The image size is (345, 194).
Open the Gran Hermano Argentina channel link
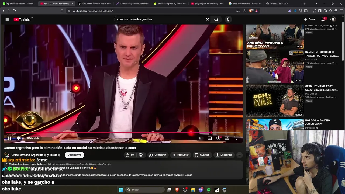pos(27,155)
